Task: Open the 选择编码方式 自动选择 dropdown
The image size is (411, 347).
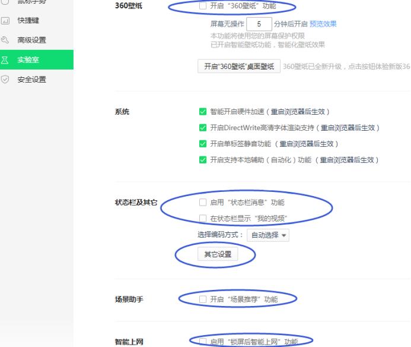Action: point(269,235)
